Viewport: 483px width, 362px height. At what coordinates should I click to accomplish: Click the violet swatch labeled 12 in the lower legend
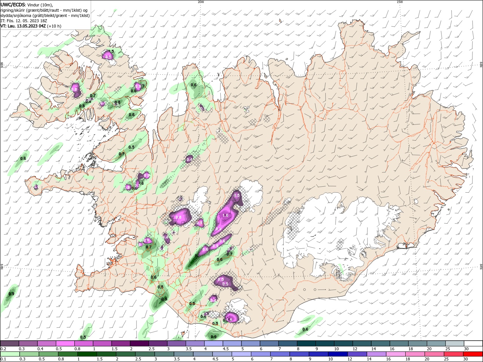pos(357,354)
